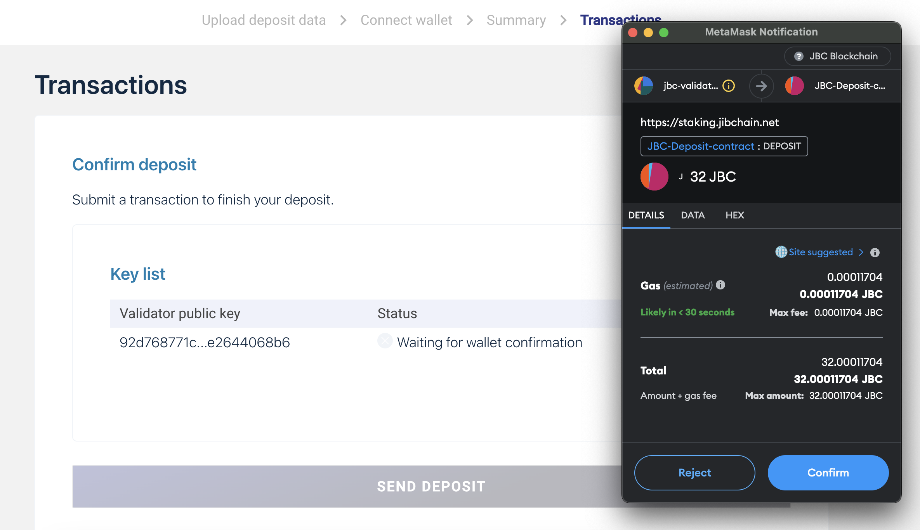The image size is (920, 530).
Task: Click the large token icon beside 32 JBC
Action: coord(654,177)
